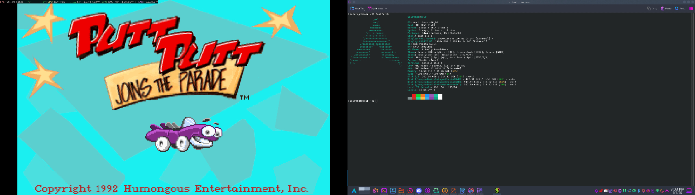Open KDE Connect phone tray icon
The height and width of the screenshot is (195, 695).
[x=653, y=190]
